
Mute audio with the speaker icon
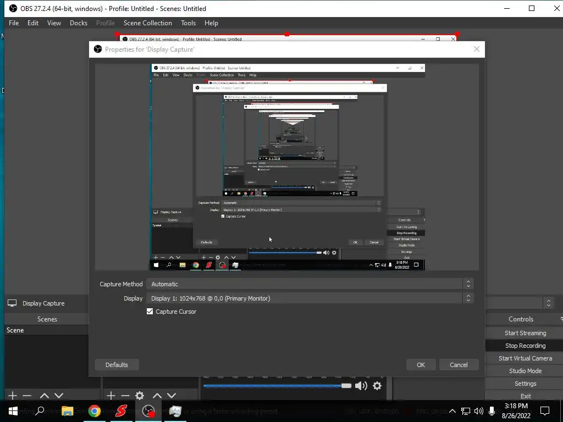pos(361,386)
